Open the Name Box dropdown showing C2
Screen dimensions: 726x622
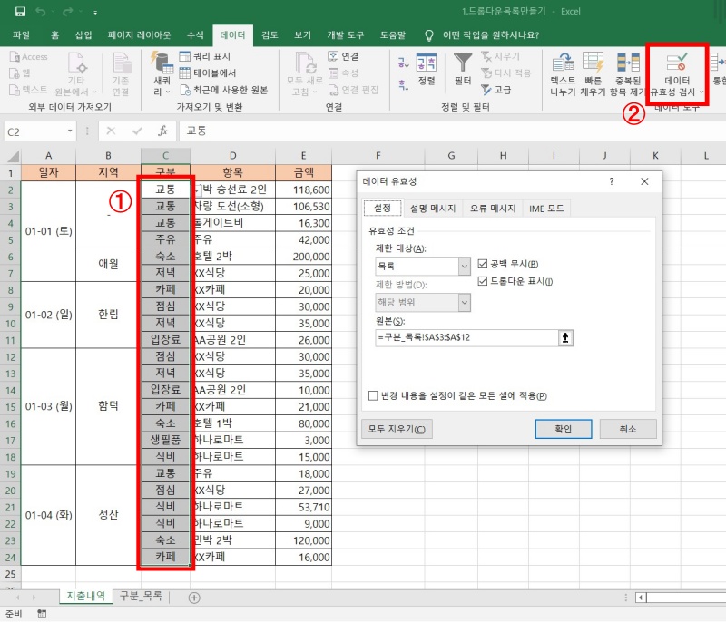[69, 131]
